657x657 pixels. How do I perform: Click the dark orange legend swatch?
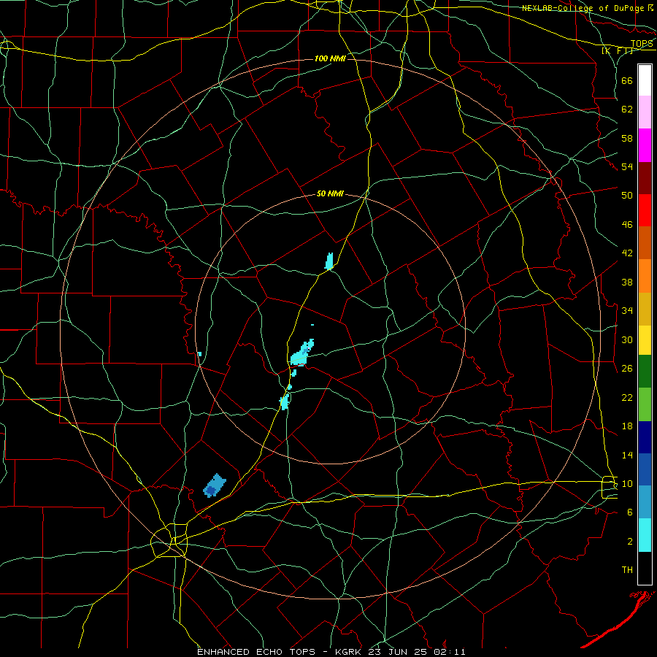coord(645,243)
